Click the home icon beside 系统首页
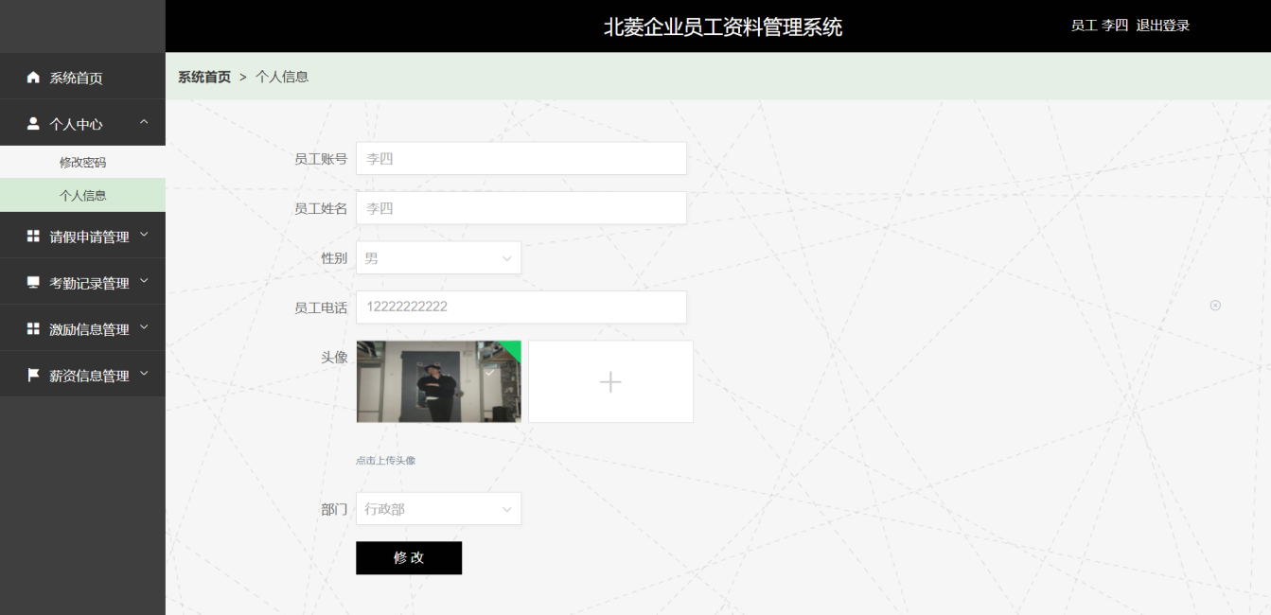 [33, 78]
